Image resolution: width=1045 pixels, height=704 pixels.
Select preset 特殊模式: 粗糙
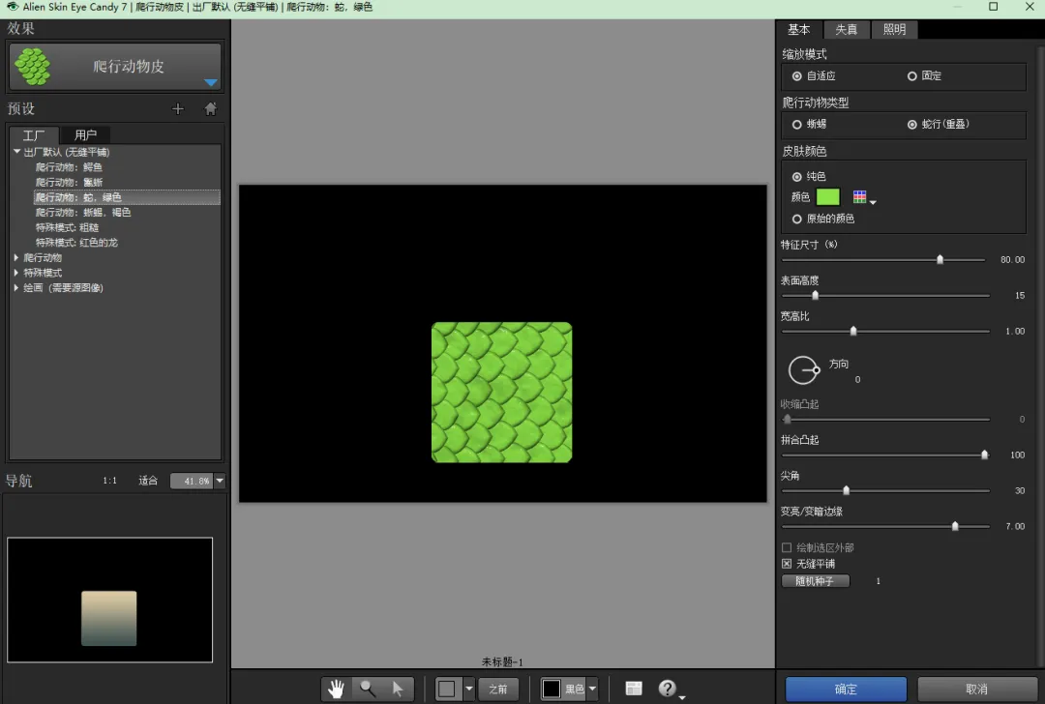point(67,227)
